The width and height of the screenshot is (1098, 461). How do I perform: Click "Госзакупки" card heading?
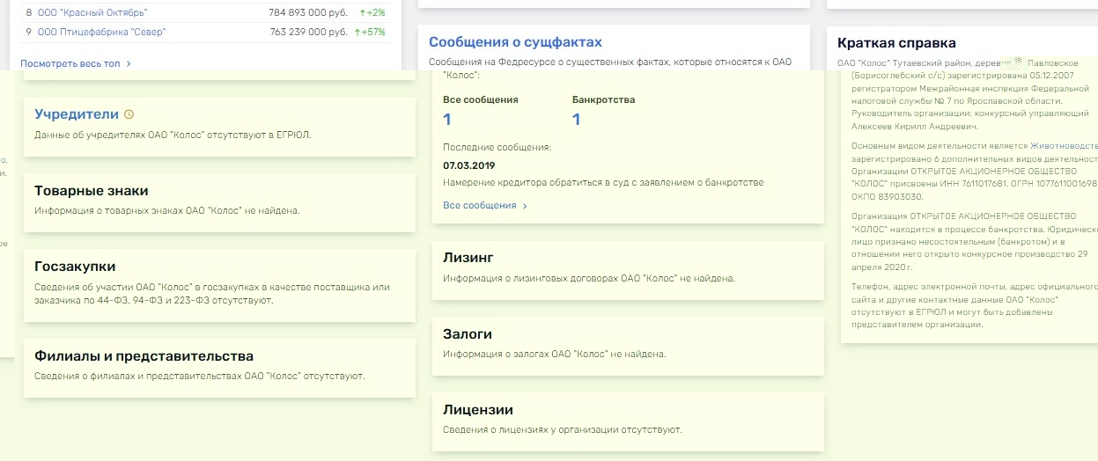75,267
